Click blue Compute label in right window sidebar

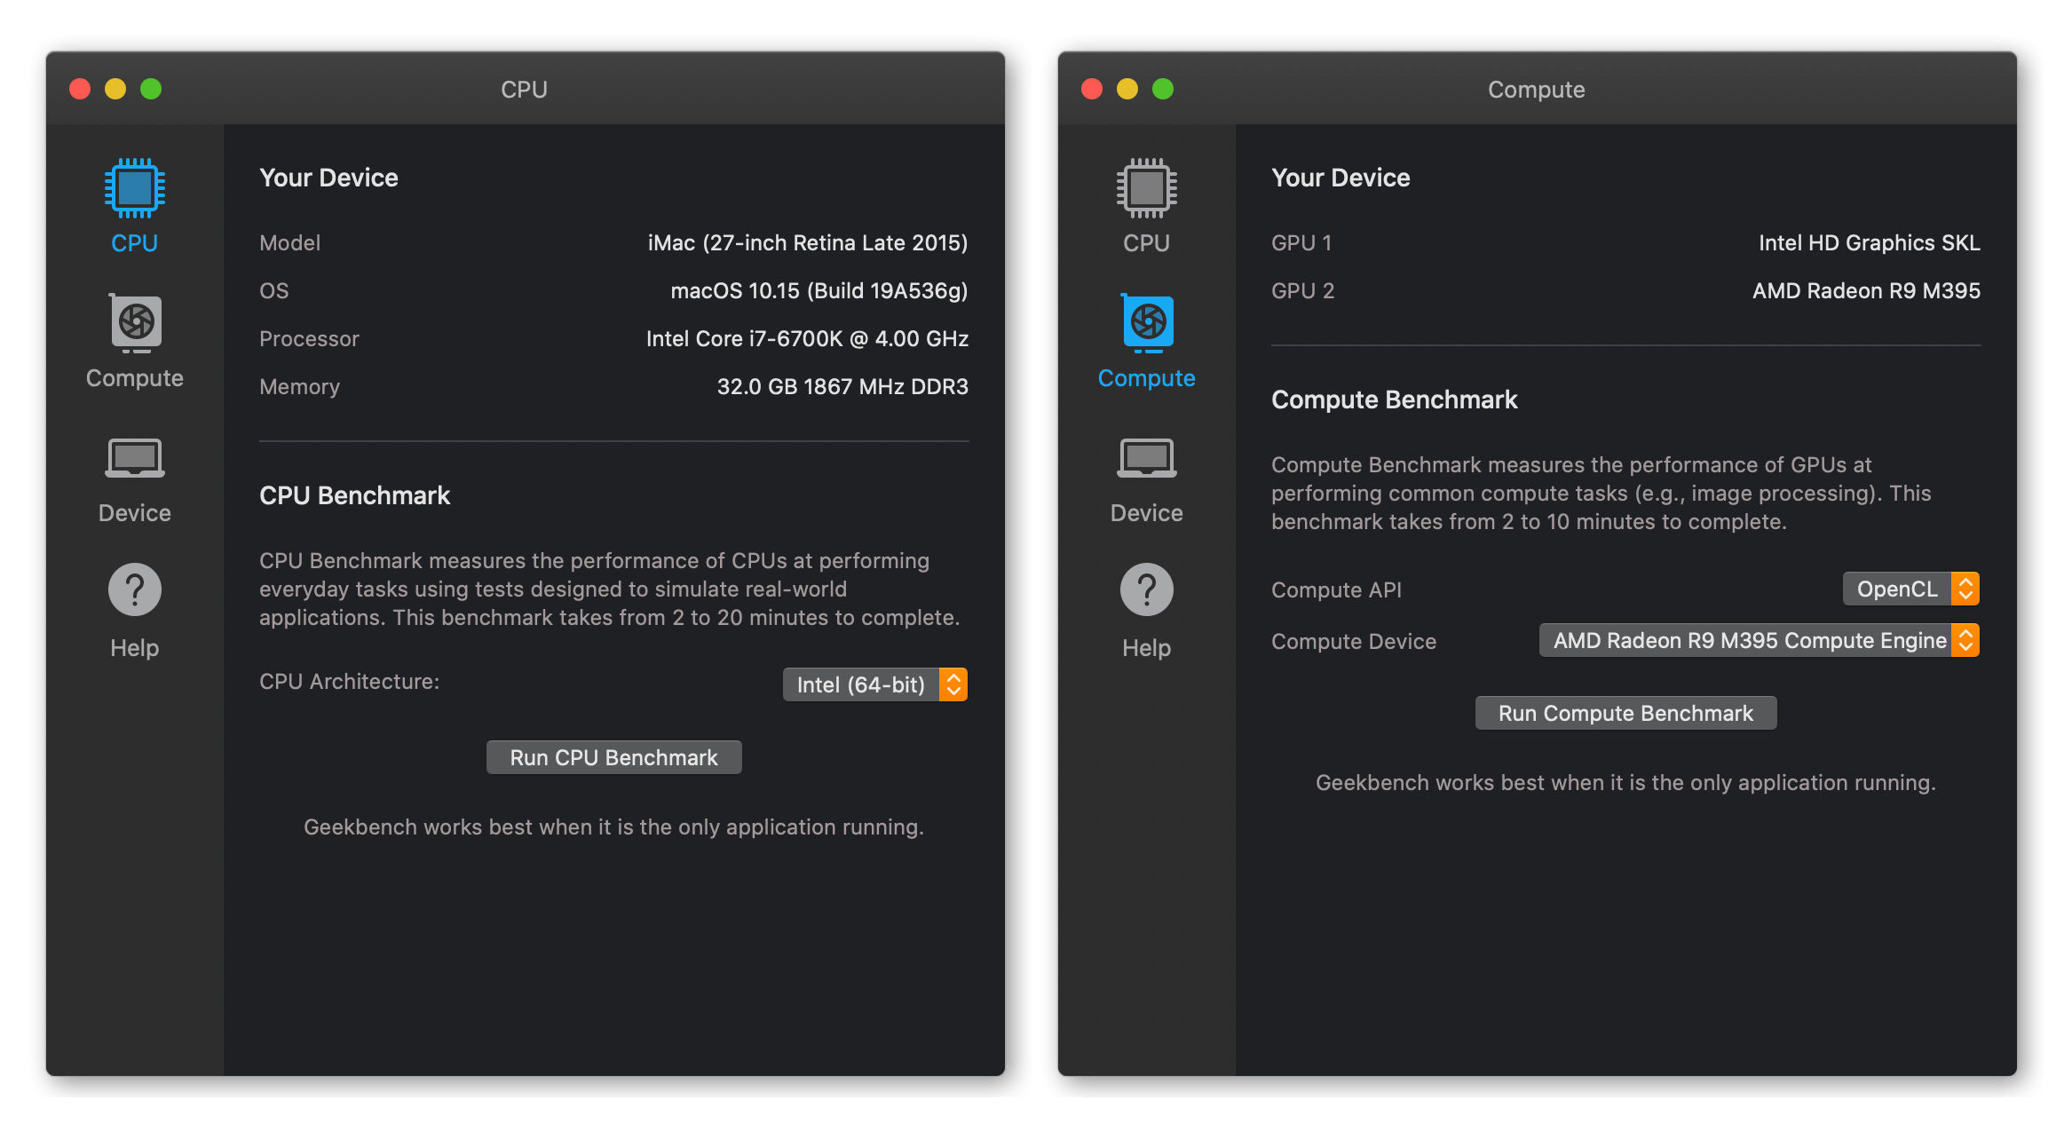(1146, 378)
